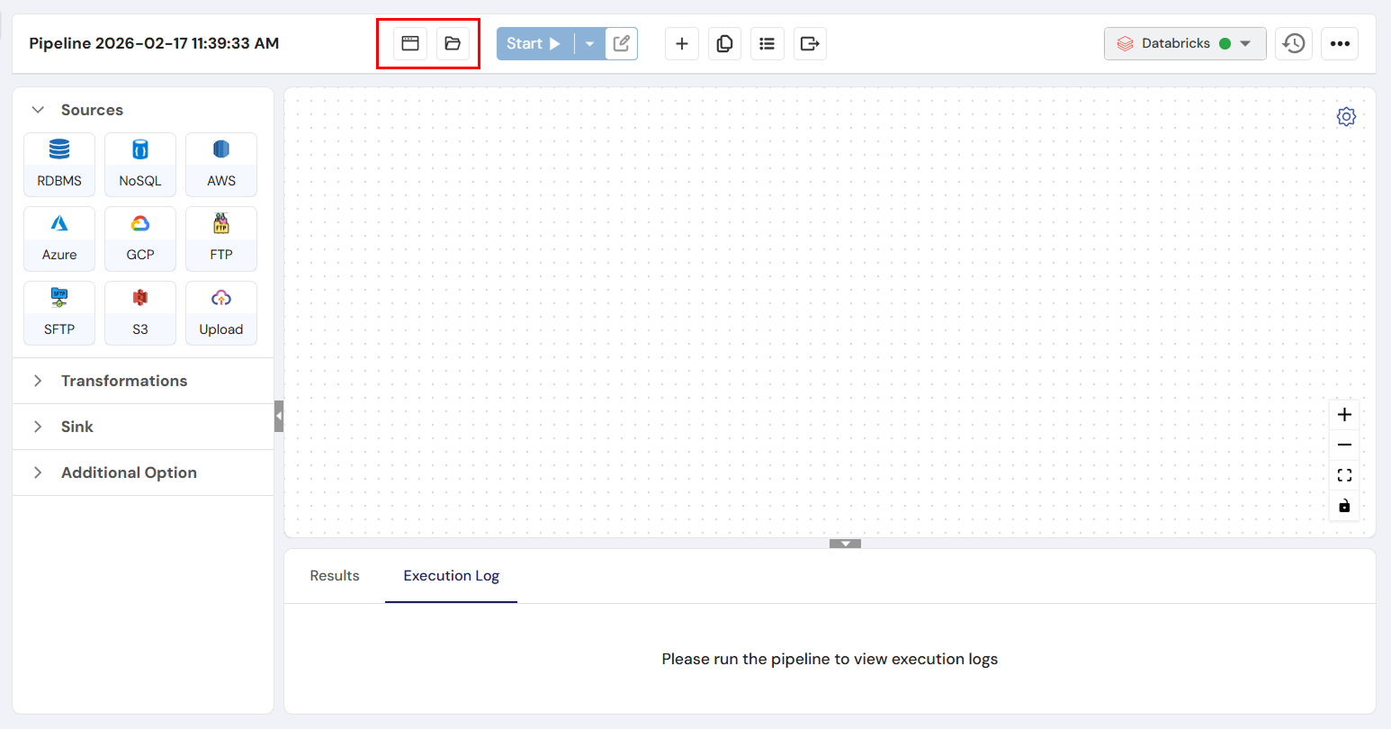Select the Execution Log tab
Image resolution: width=1391 pixels, height=729 pixels.
click(x=451, y=576)
